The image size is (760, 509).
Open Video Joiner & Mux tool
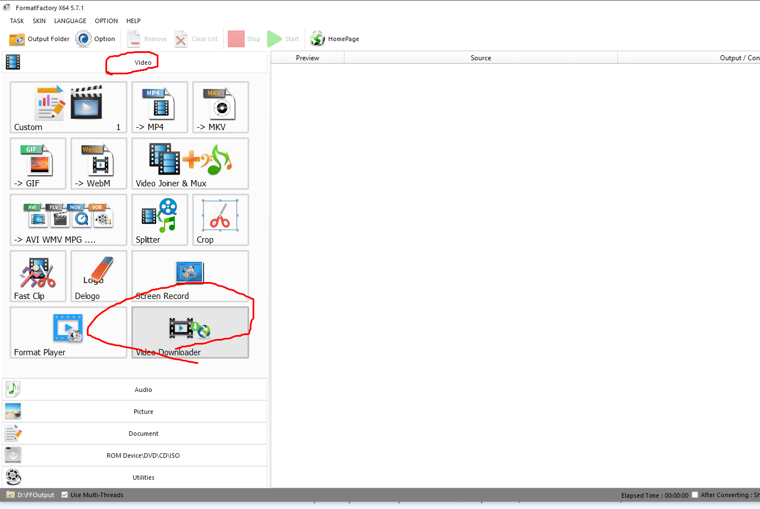coord(190,163)
